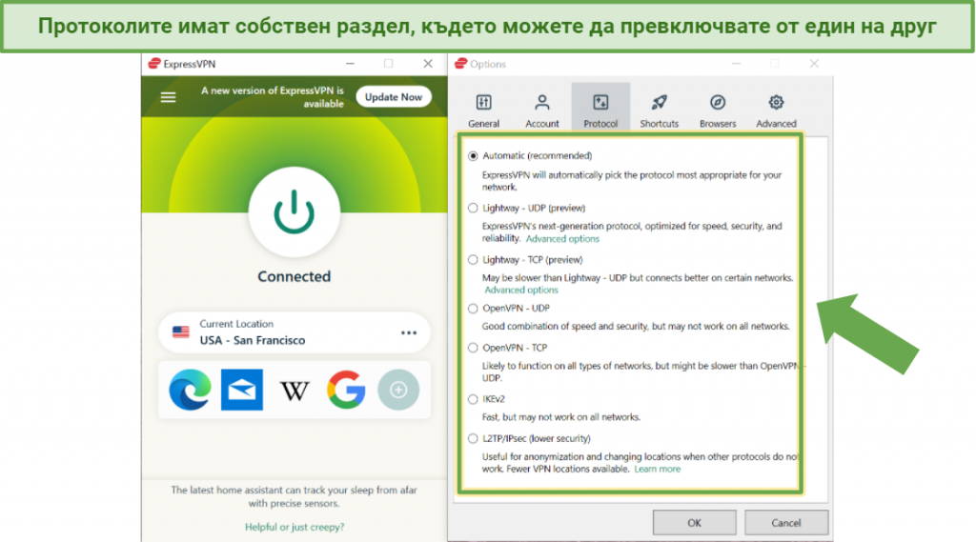The height and width of the screenshot is (542, 976).
Task: Open the Google shortcut icon
Action: tap(346, 390)
